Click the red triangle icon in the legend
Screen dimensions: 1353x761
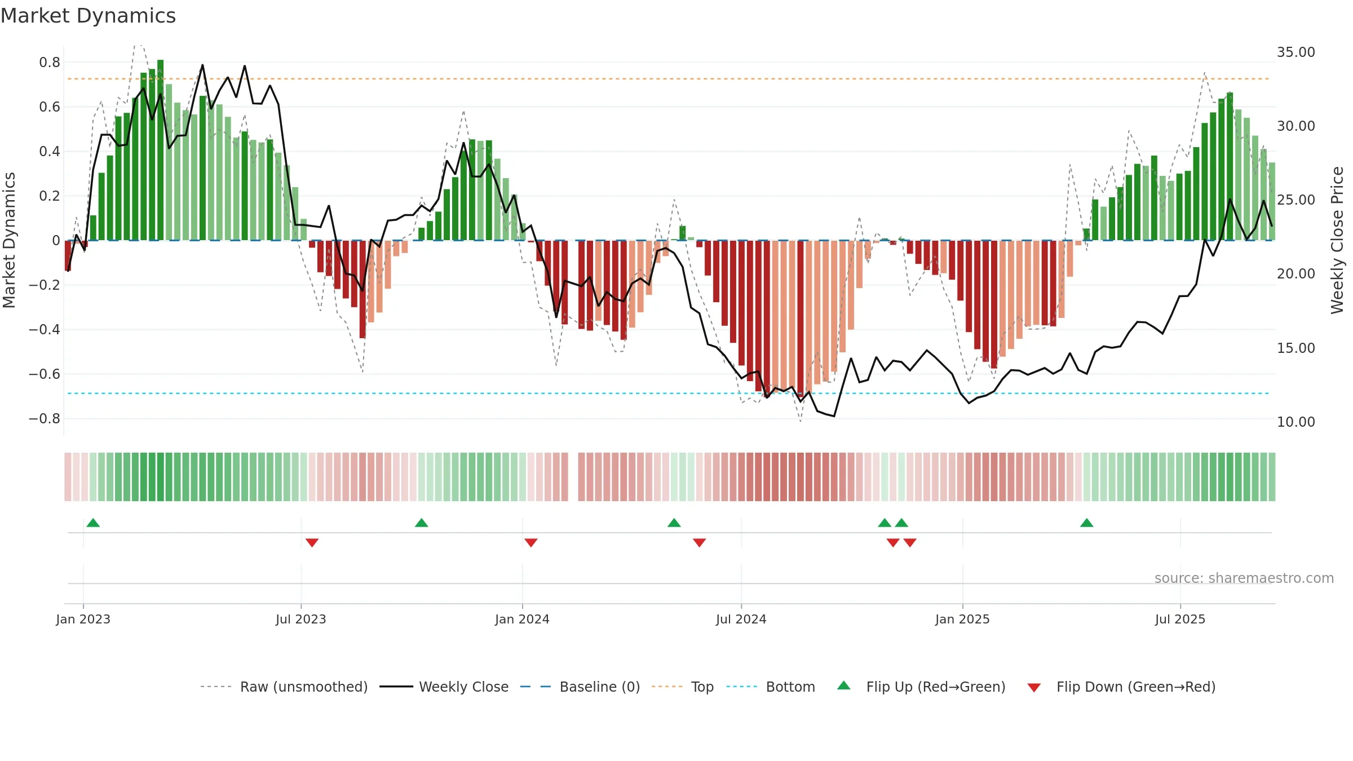(x=1033, y=688)
